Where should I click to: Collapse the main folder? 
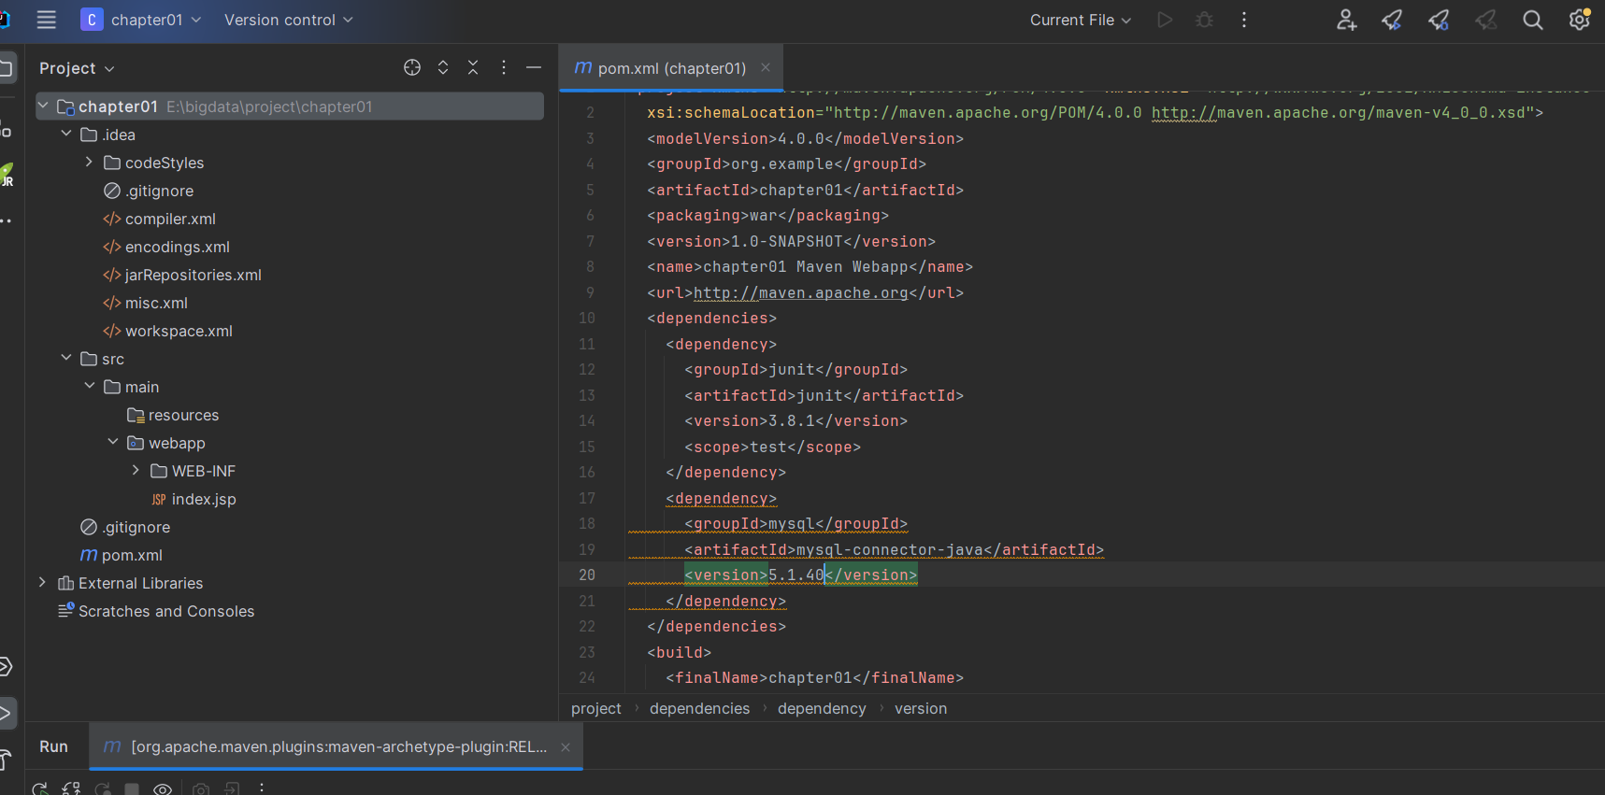click(x=90, y=386)
